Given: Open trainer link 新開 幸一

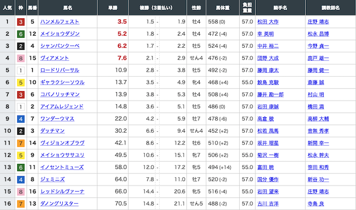Looking at the screenshot, I should pyautogui.click(x=318, y=143).
